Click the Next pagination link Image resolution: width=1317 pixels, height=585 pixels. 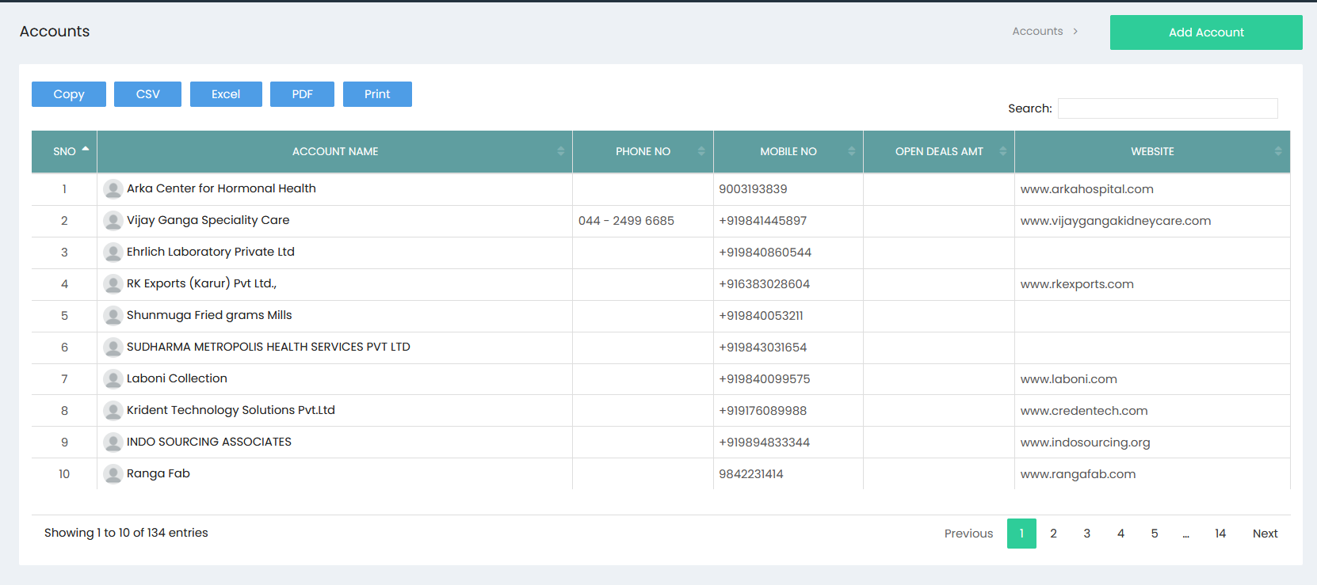[x=1265, y=534]
